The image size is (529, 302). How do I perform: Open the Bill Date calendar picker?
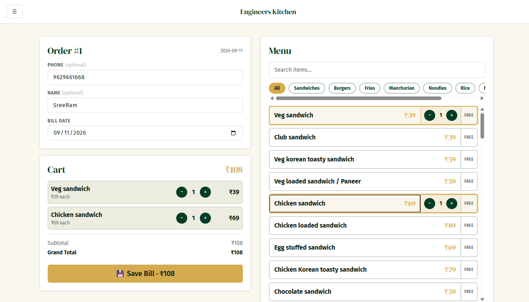coord(233,133)
